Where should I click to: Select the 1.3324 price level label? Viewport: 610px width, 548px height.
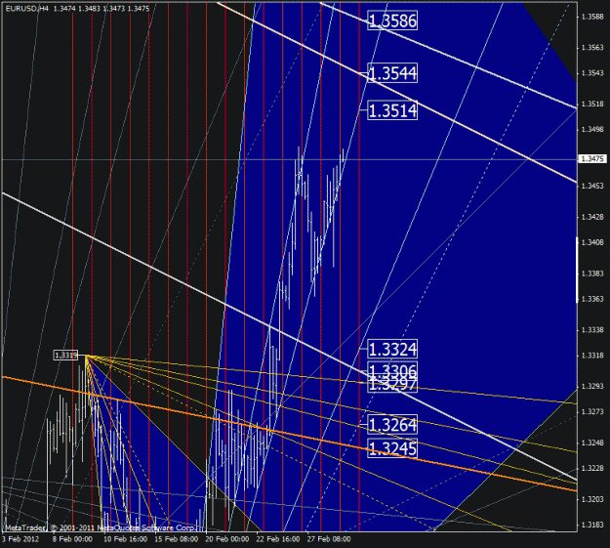pyautogui.click(x=392, y=349)
